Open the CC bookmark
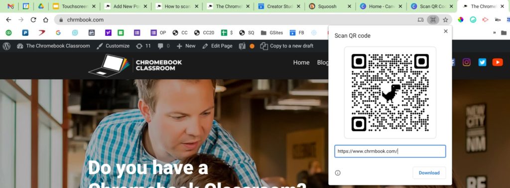 [x=180, y=32]
